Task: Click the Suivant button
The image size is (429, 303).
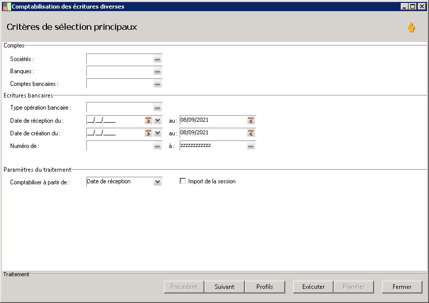Action: point(225,287)
